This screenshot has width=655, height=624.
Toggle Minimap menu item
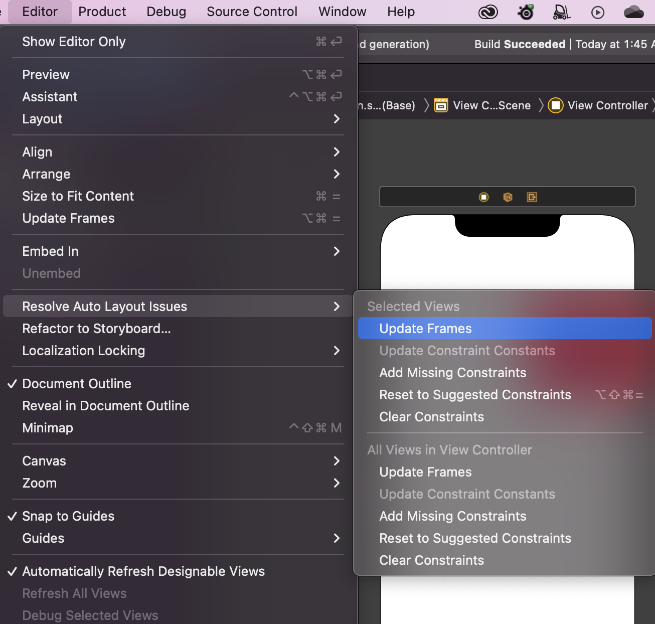pyautogui.click(x=178, y=428)
